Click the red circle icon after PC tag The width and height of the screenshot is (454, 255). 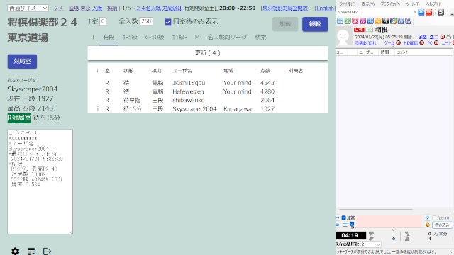[436, 42]
